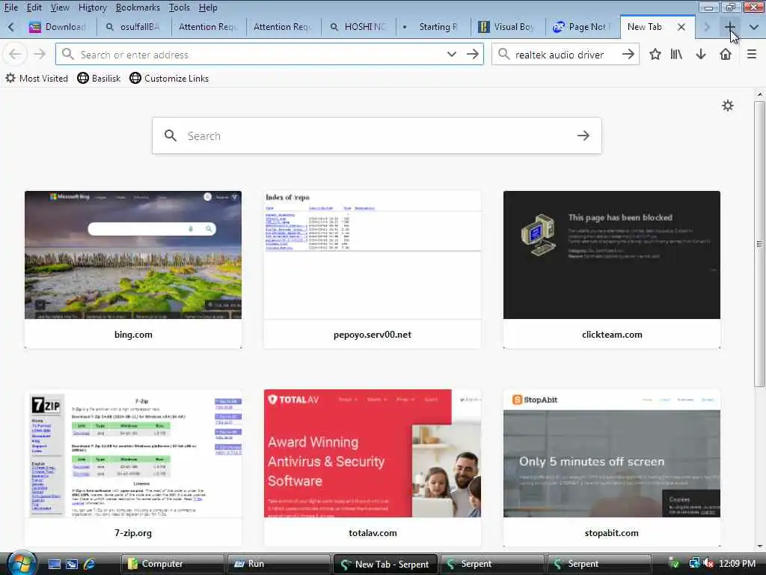The width and height of the screenshot is (766, 575).
Task: Open the totalav.com top site tile
Action: 373,468
